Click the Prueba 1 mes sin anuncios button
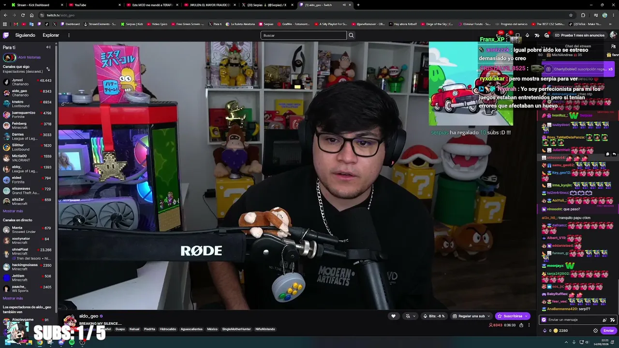This screenshot has width=619, height=348. (580, 35)
